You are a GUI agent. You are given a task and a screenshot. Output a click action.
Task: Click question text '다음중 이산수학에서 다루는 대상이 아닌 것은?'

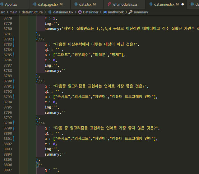[95, 44]
